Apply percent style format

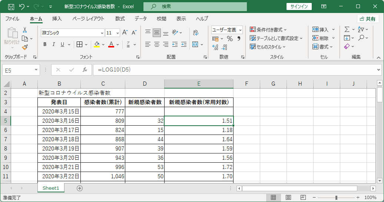(229, 39)
